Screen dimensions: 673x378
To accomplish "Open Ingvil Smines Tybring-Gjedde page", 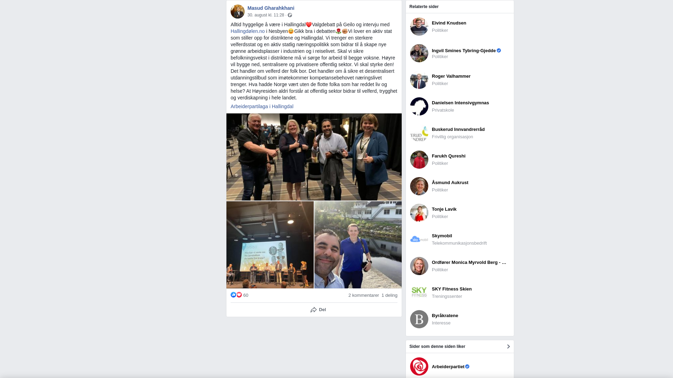I will pos(464,51).
